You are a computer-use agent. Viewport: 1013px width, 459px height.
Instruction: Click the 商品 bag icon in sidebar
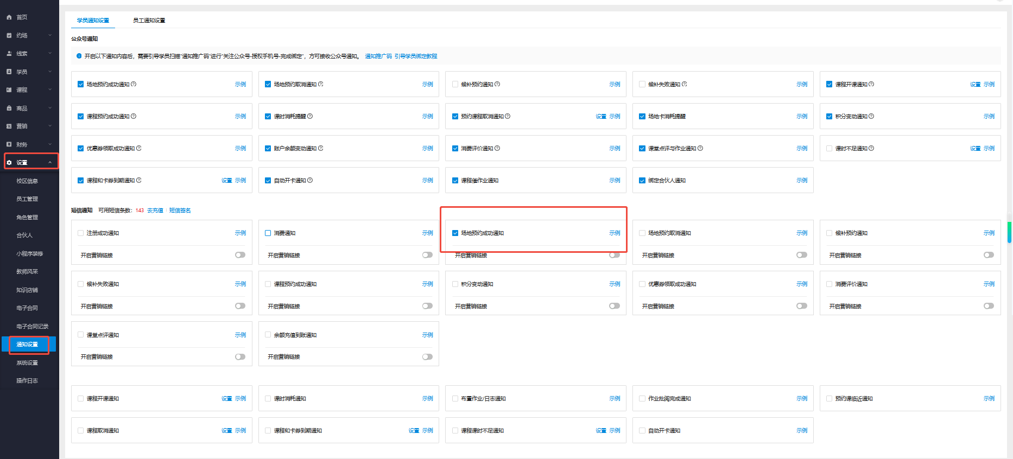9,109
